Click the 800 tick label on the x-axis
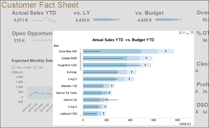 tap(177, 120)
